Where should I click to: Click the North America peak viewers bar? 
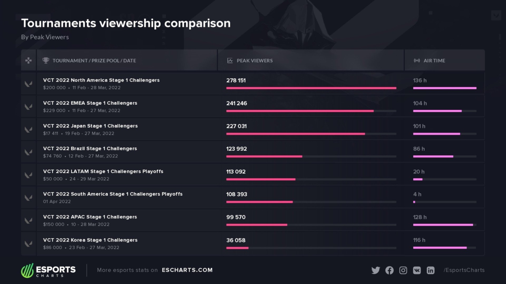pyautogui.click(x=311, y=88)
